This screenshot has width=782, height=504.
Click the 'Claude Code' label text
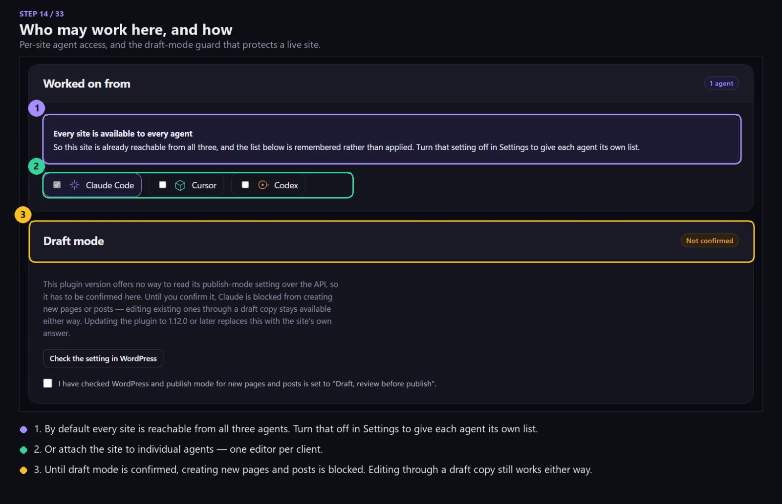click(110, 185)
